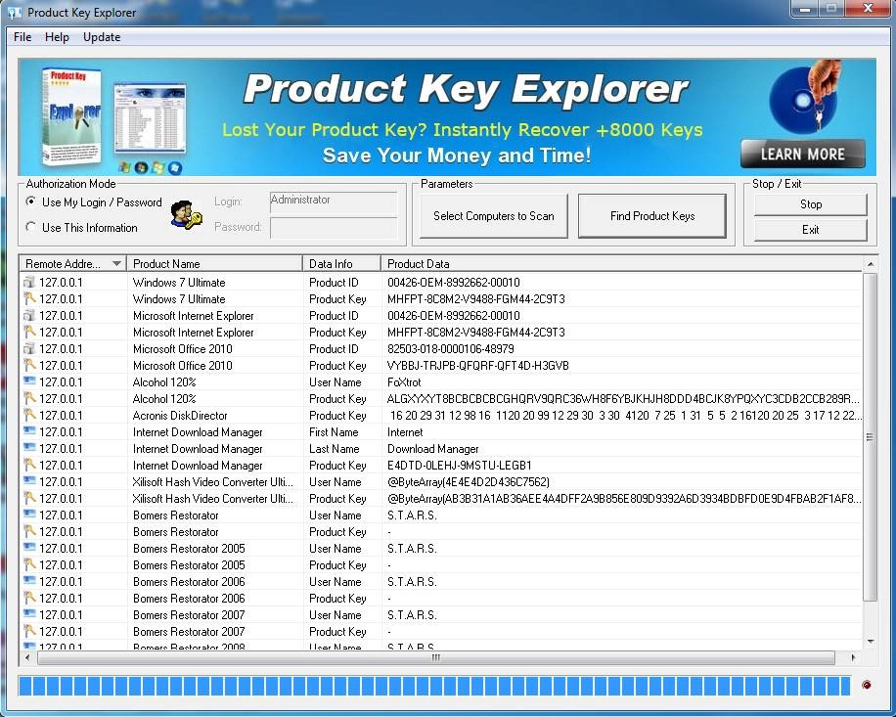
Task: Click the horizontal scrollbar left arrow
Action: coord(27,658)
